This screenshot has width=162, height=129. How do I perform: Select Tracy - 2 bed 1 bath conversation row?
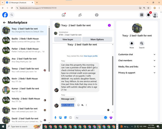point(24,30)
